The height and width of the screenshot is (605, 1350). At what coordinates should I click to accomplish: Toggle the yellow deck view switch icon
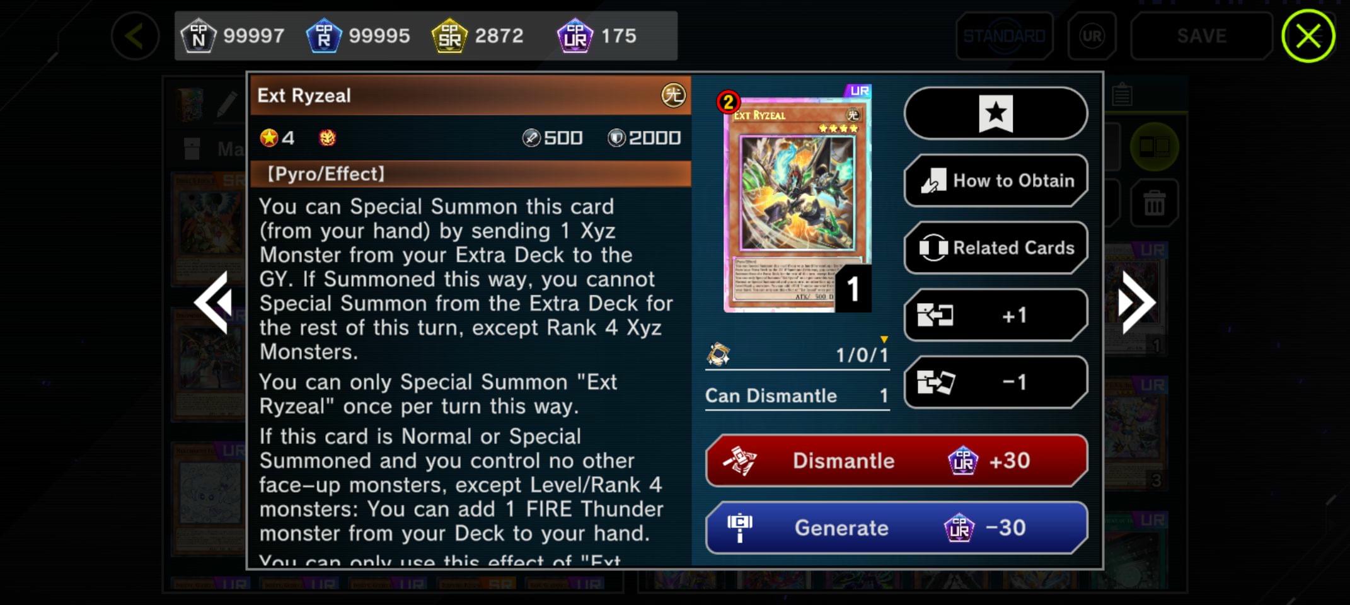[x=1154, y=147]
